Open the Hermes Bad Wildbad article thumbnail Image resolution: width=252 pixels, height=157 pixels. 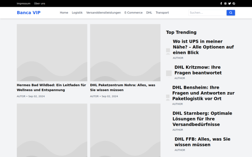click(52, 53)
